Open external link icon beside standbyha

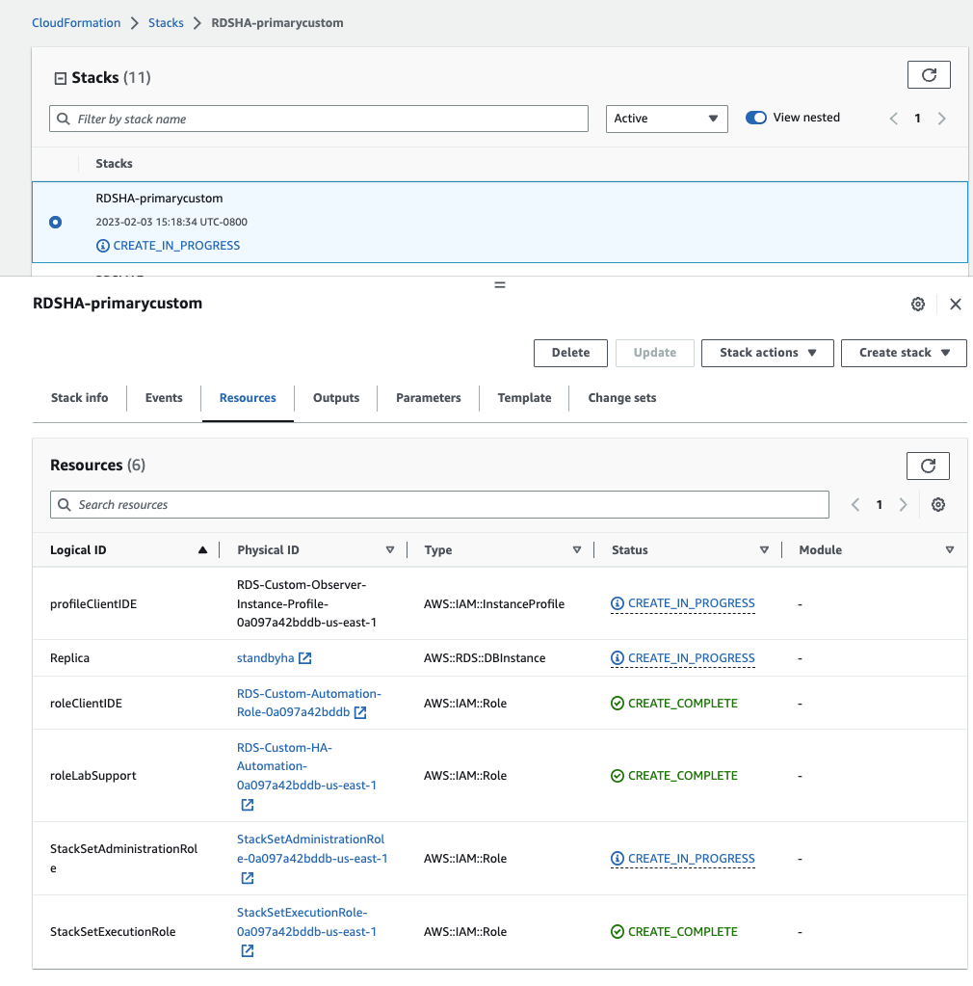tap(304, 657)
